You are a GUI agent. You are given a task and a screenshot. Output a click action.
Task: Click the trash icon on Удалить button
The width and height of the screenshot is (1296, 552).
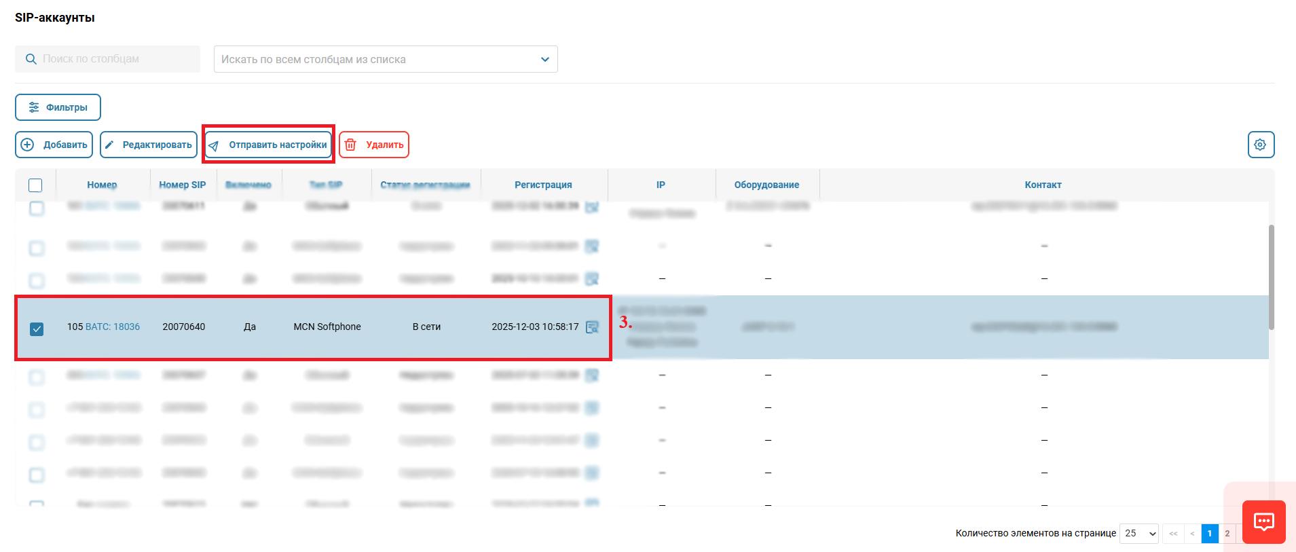(351, 145)
